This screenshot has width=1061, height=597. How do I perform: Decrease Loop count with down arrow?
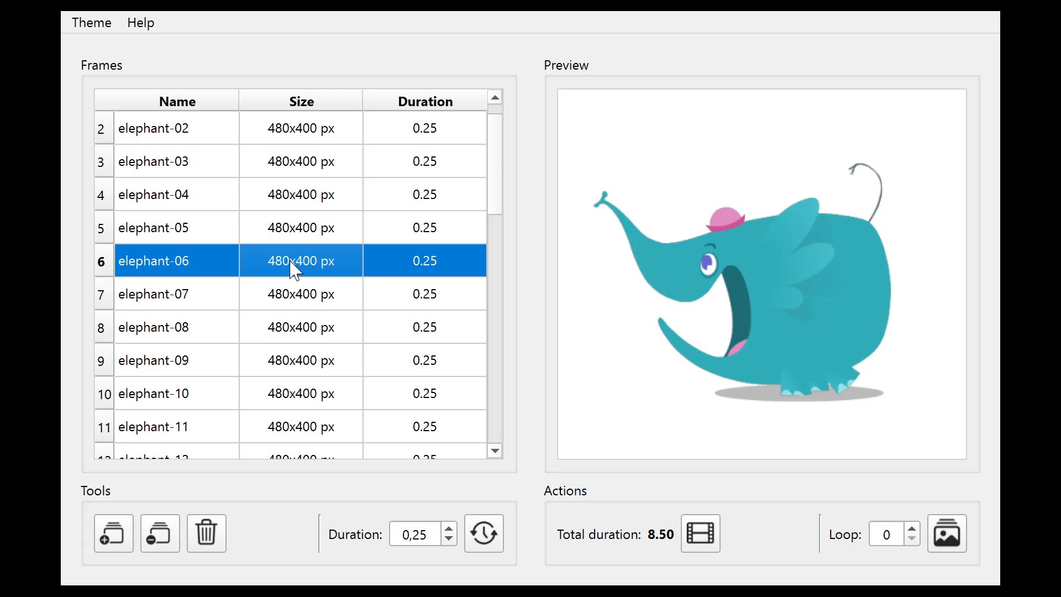[912, 539]
